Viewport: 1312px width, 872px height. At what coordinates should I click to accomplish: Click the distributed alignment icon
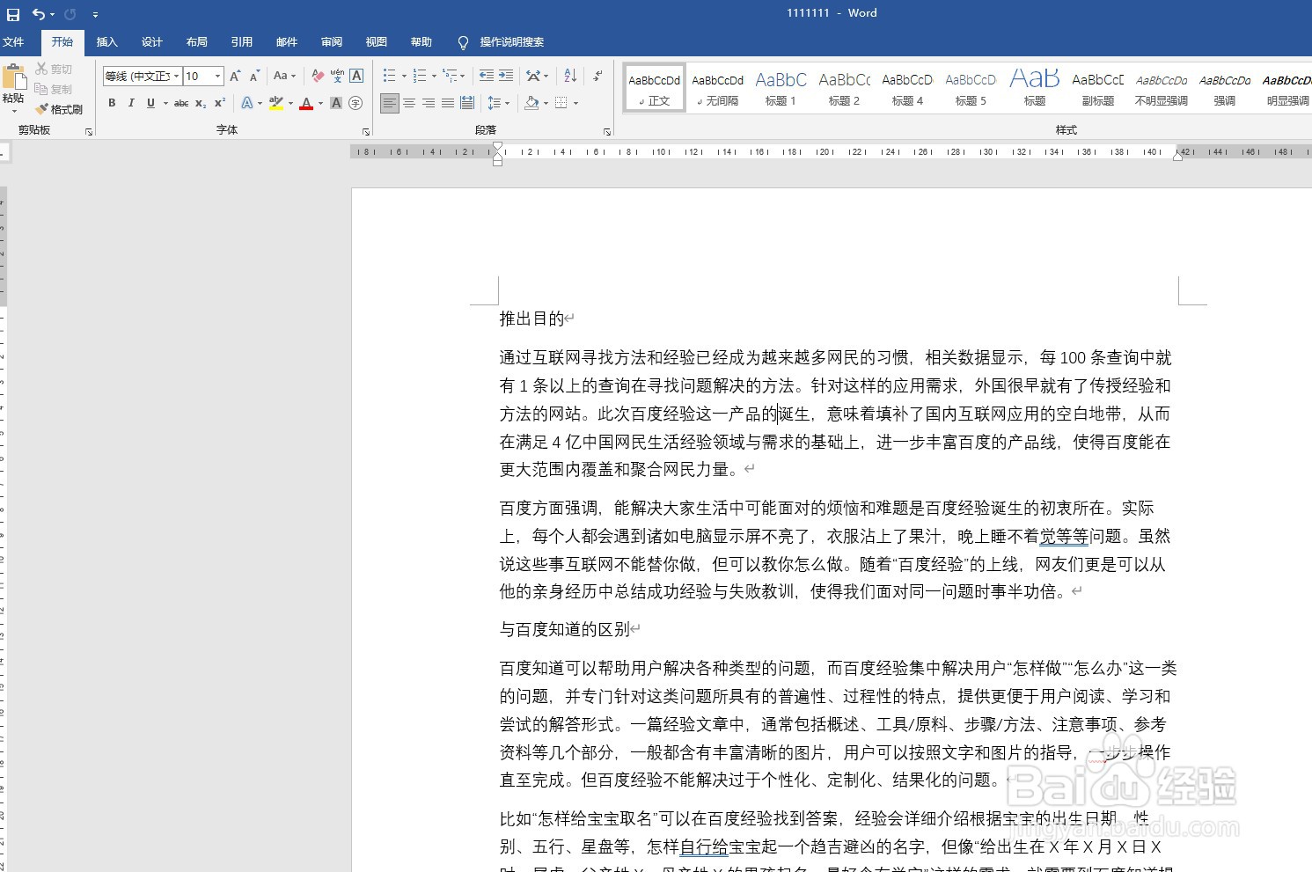[467, 103]
